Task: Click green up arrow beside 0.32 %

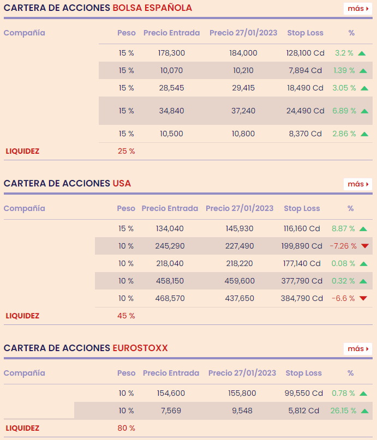Action: click(x=363, y=281)
